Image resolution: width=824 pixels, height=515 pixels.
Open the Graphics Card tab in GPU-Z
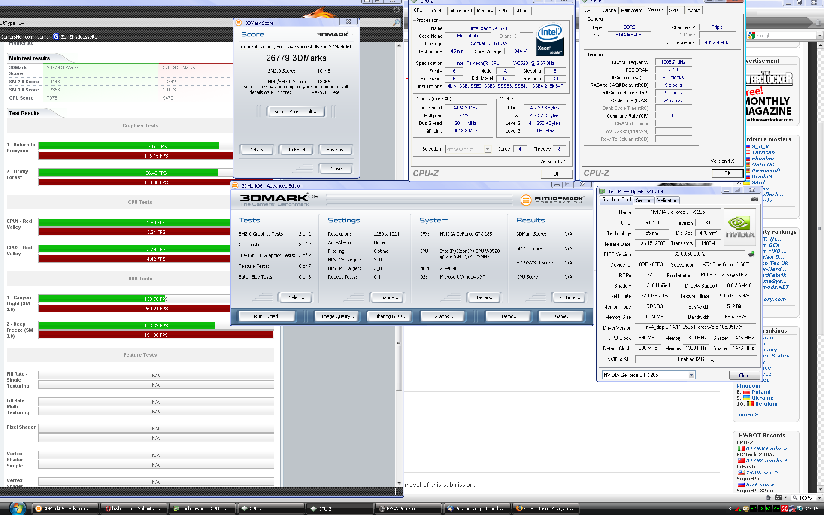tap(616, 200)
